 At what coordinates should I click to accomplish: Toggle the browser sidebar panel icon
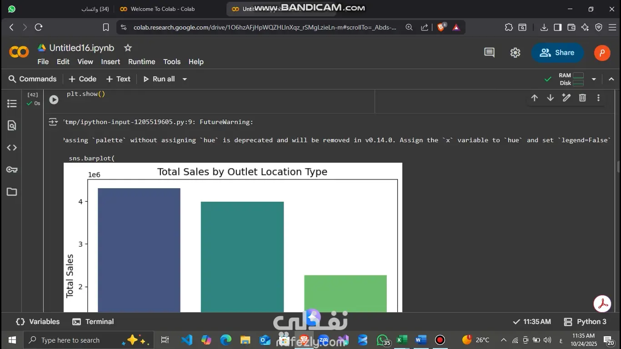(x=558, y=27)
